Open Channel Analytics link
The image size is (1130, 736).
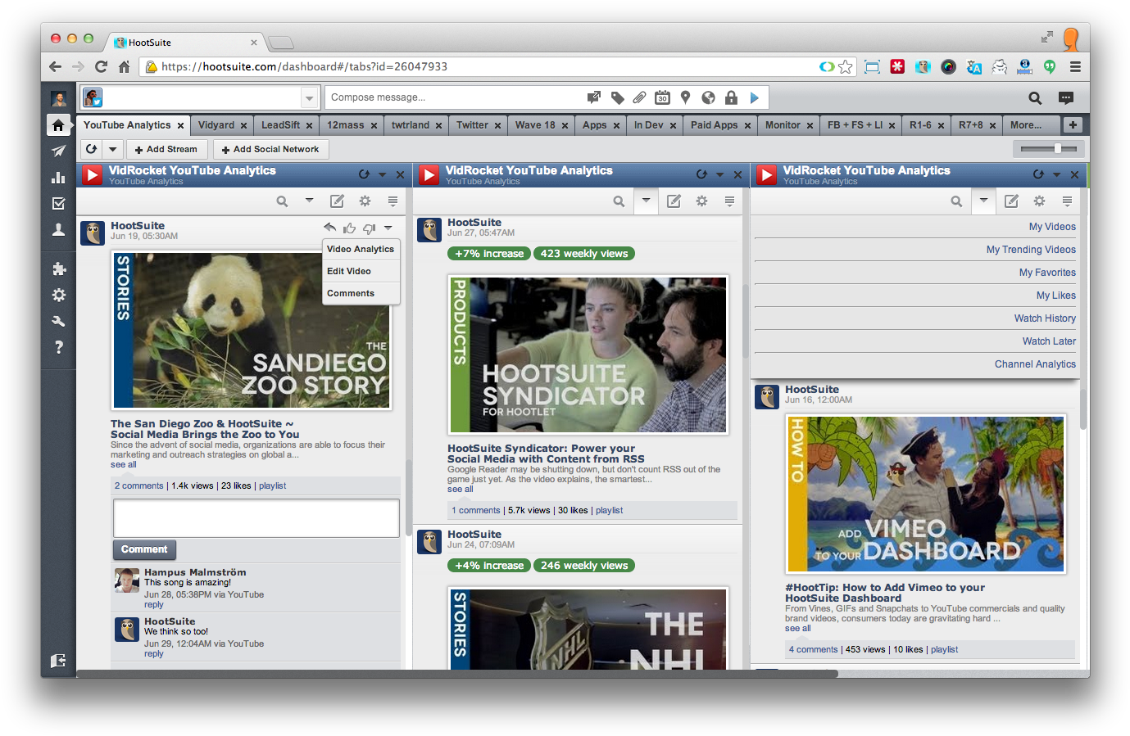[x=1035, y=364]
